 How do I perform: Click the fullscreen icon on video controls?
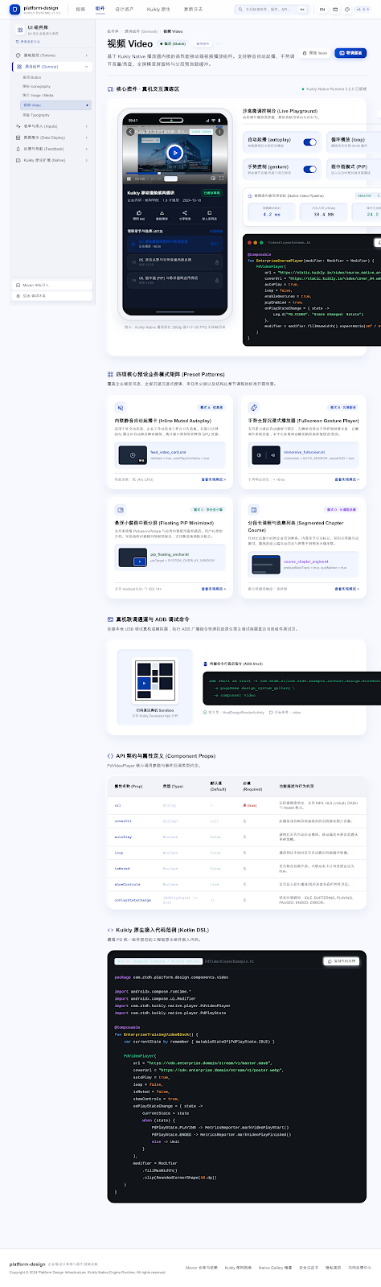[221, 178]
